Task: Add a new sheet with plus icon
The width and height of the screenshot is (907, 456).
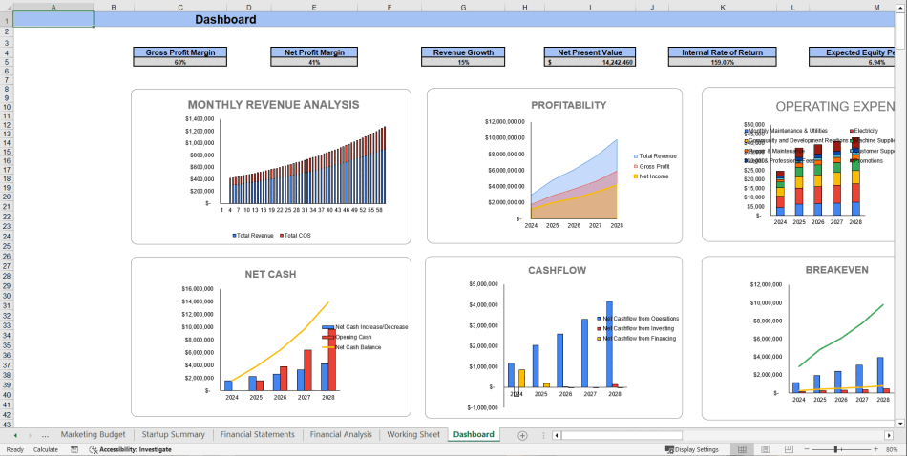Action: (522, 435)
